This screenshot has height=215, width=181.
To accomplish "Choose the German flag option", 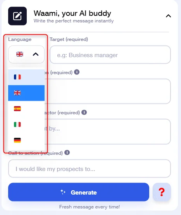I will [x=26, y=141].
